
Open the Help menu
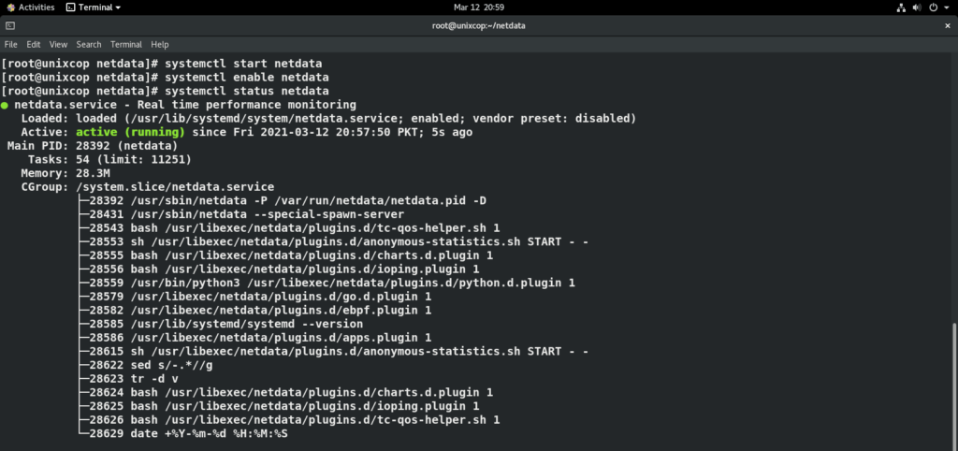tap(159, 45)
